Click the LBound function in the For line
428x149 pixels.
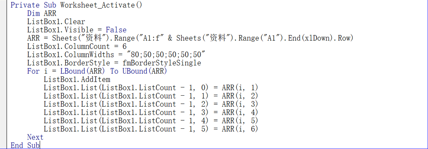coord(72,71)
